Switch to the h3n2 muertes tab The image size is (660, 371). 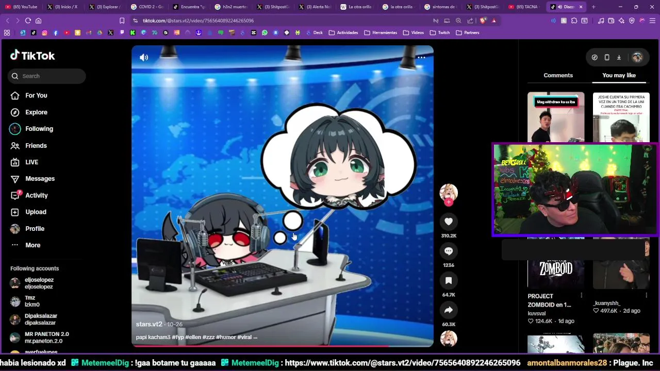(x=231, y=7)
